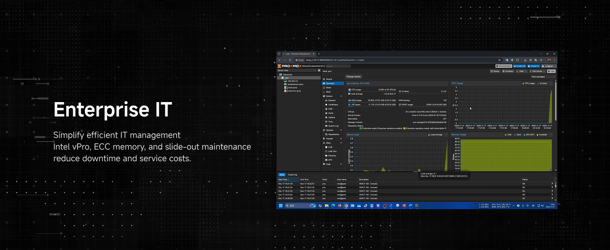Open the Server View dropdown
The image size is (610, 250).
[x=297, y=70]
